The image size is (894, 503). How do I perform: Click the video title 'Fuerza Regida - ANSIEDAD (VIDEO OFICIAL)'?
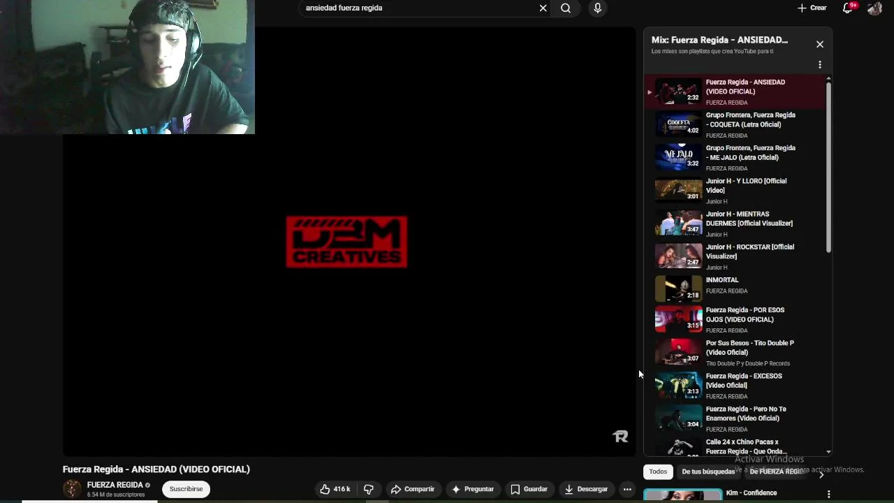point(156,469)
